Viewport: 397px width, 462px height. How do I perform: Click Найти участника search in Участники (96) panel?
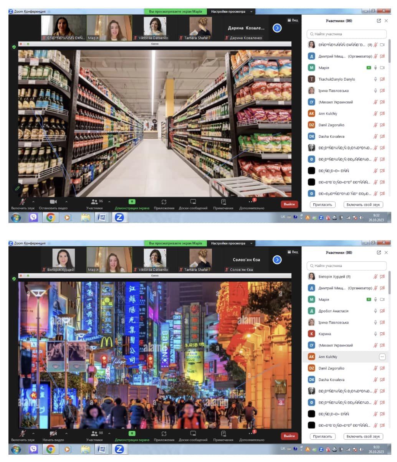coord(347,34)
